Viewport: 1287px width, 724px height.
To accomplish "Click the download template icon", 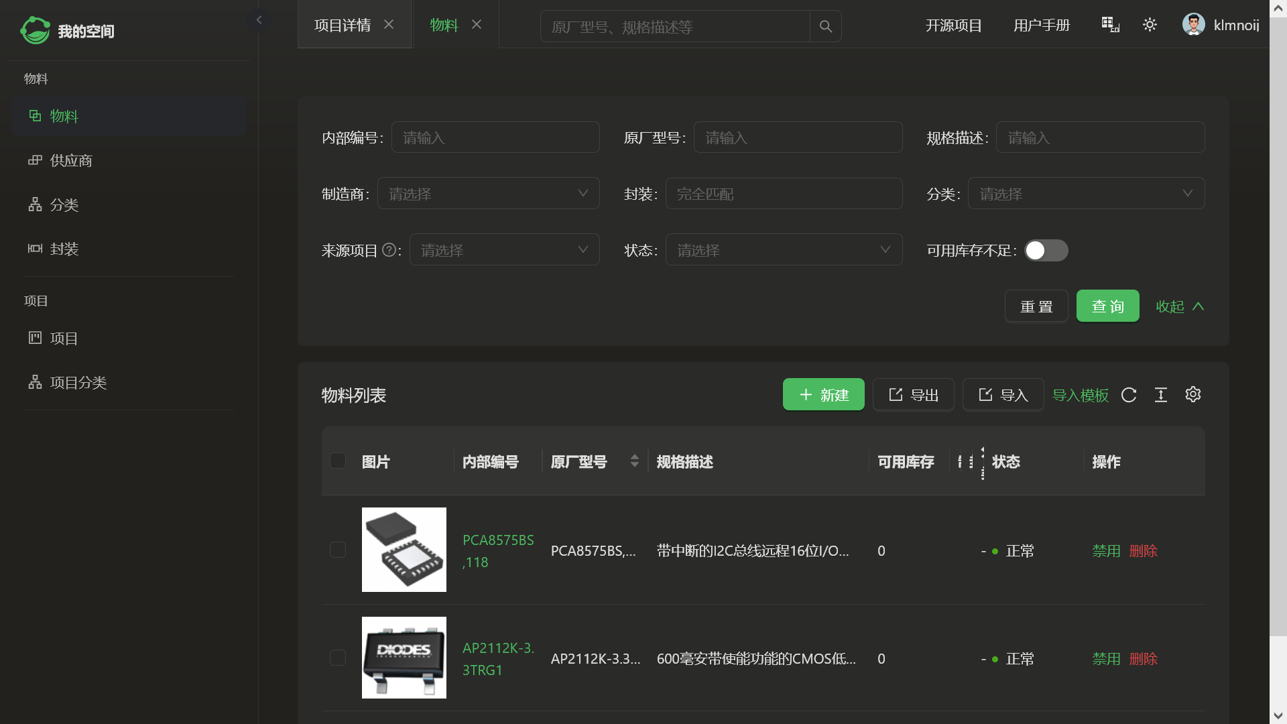I will 1161,395.
